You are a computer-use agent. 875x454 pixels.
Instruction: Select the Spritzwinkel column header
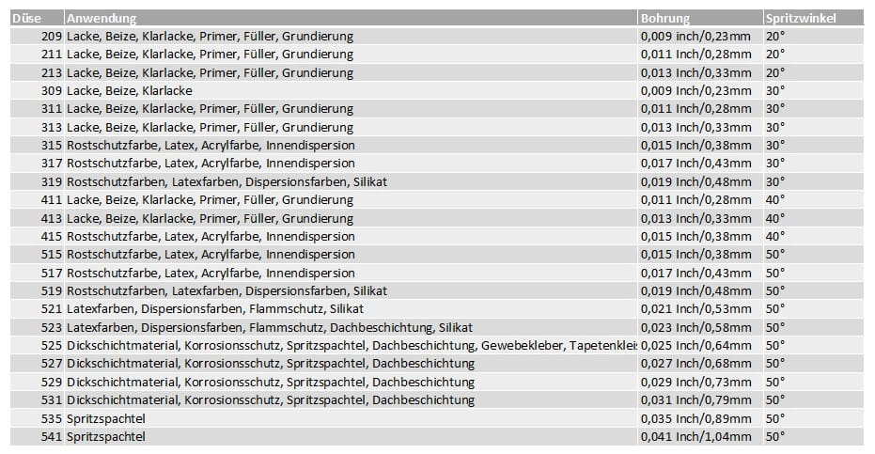[x=799, y=18]
